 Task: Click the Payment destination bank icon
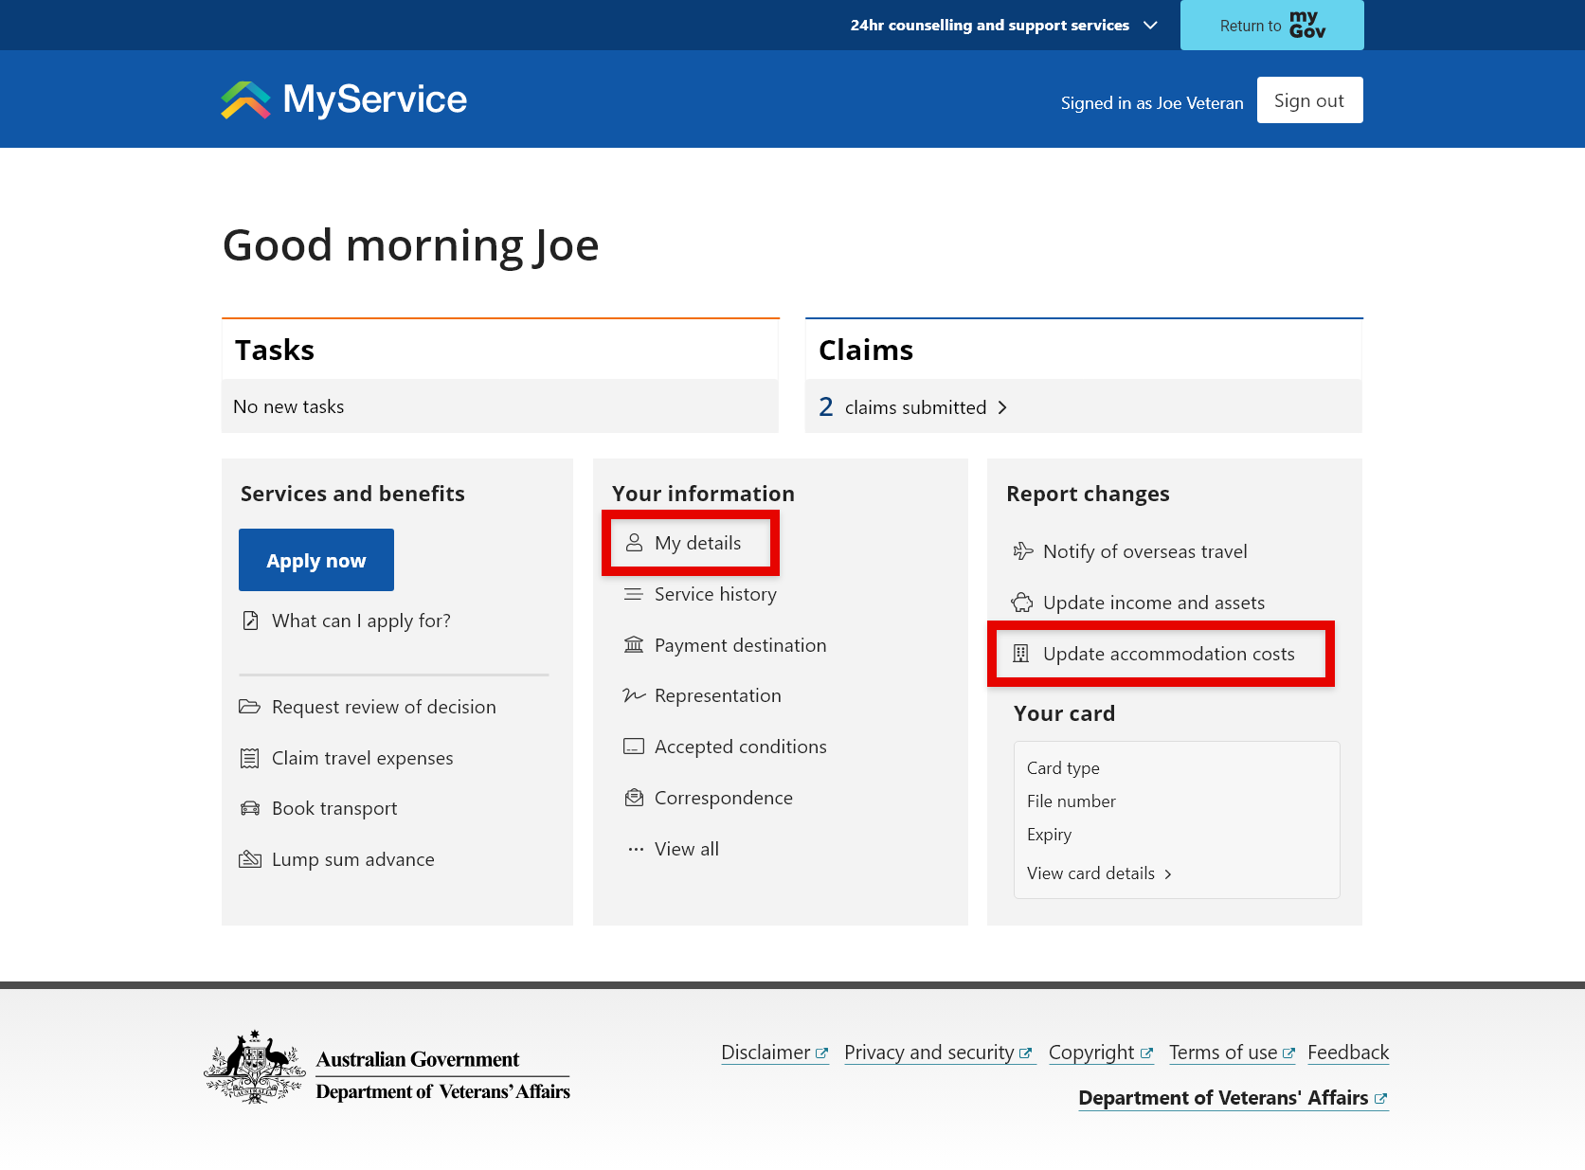(634, 644)
